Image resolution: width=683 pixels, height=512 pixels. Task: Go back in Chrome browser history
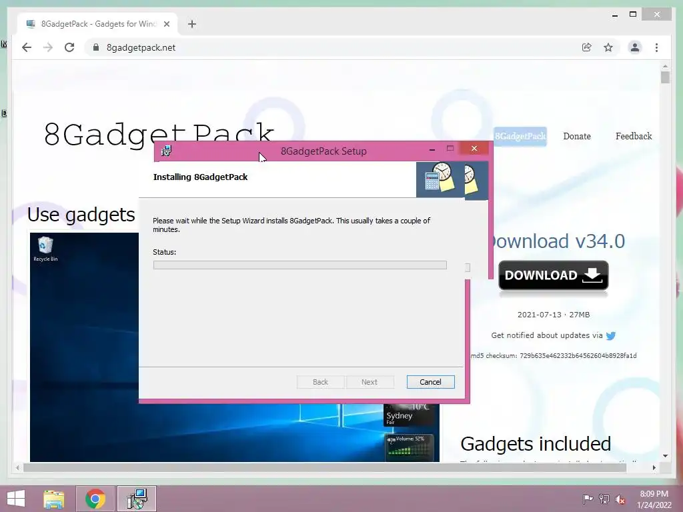pos(27,47)
